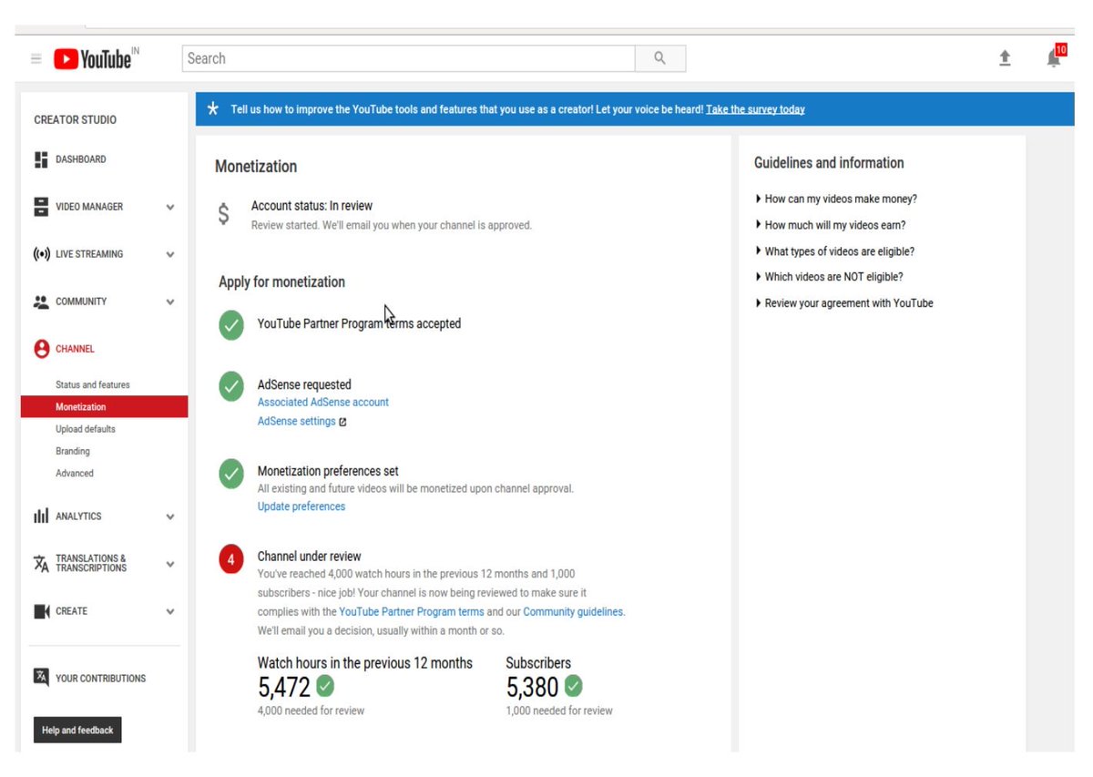This screenshot has height=777, width=1093.
Task: Click the Create camera icon
Action: 41,611
